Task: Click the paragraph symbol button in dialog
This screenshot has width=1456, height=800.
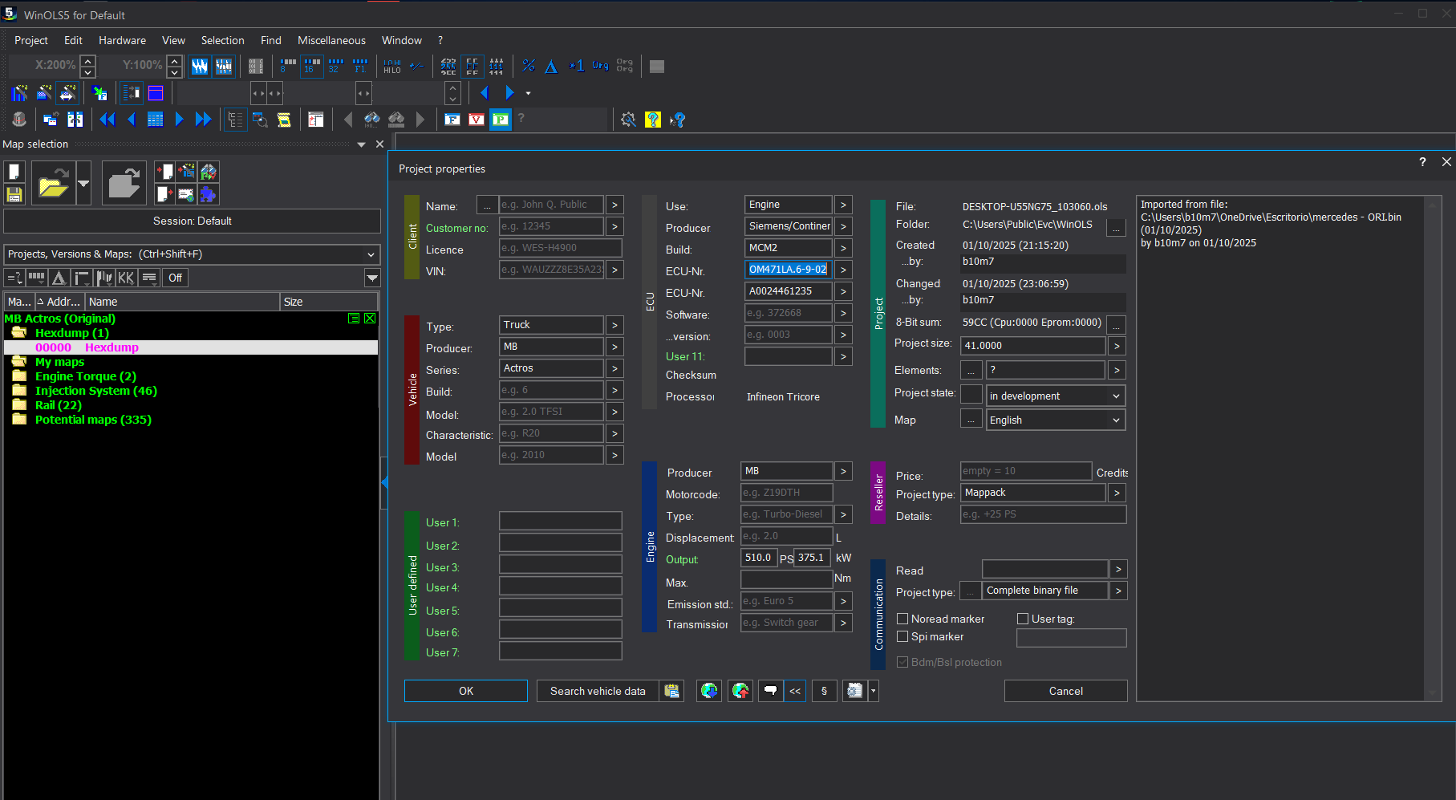Action: pyautogui.click(x=824, y=691)
